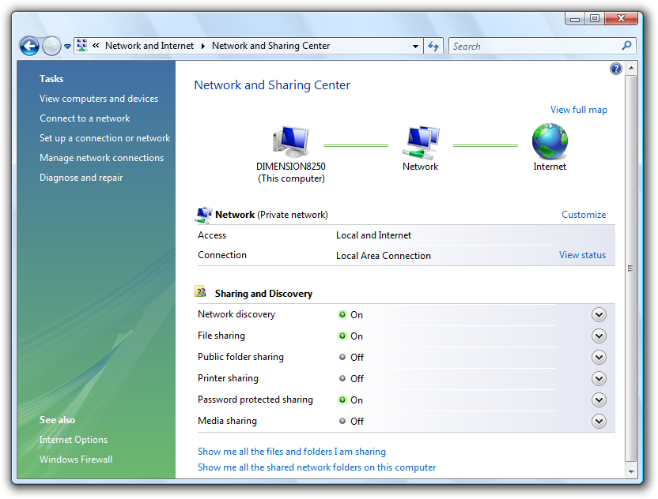Open Set up a connection or network

[x=105, y=138]
